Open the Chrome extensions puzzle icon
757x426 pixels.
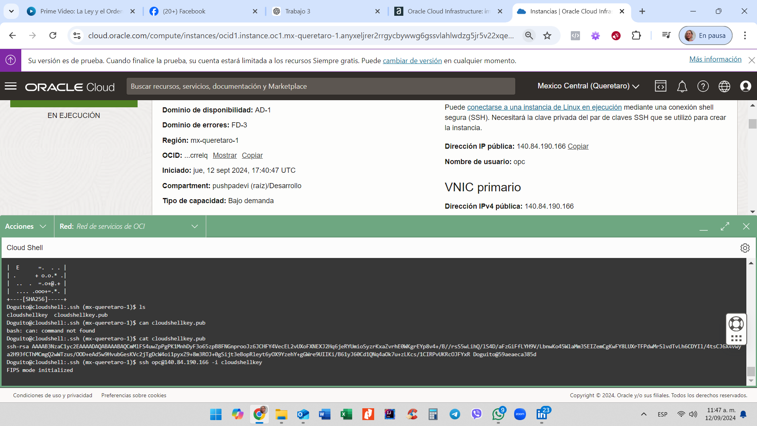(636, 35)
